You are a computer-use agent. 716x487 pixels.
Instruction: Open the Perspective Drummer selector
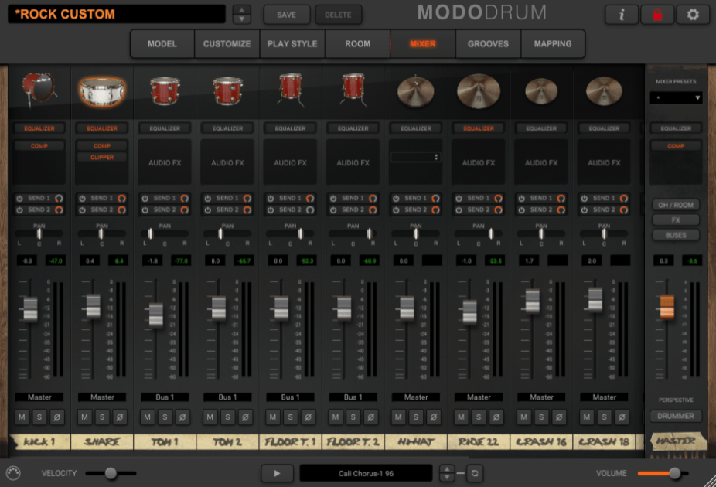tap(676, 416)
